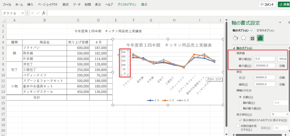Collapse the 軸のオプション section header

tap(234, 48)
